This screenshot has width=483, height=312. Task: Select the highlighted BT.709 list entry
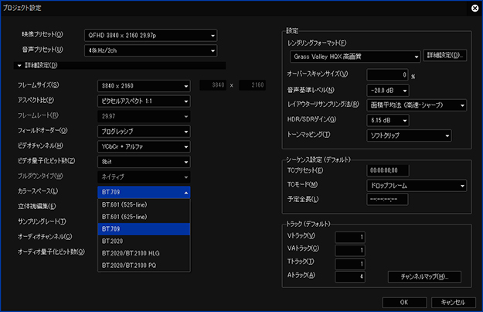pos(144,229)
